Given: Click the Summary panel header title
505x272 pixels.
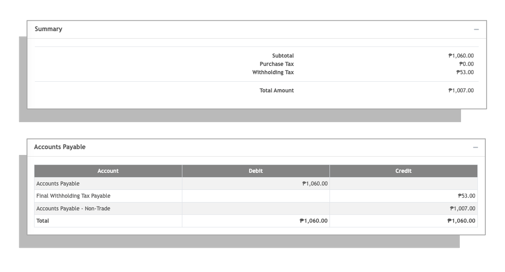Looking at the screenshot, I should pos(48,29).
